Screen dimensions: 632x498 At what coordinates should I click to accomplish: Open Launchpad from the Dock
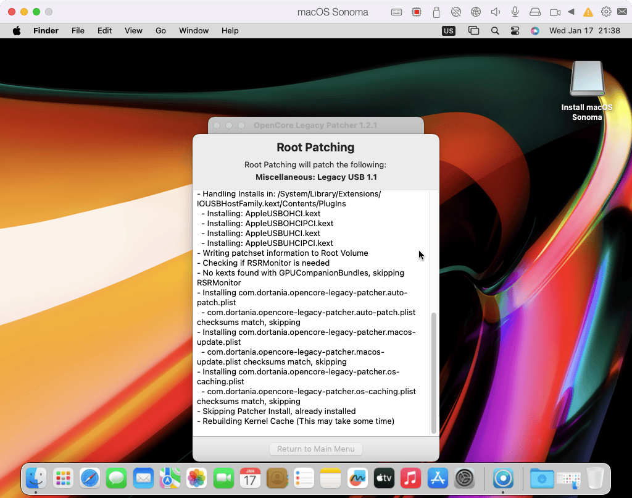tap(62, 478)
